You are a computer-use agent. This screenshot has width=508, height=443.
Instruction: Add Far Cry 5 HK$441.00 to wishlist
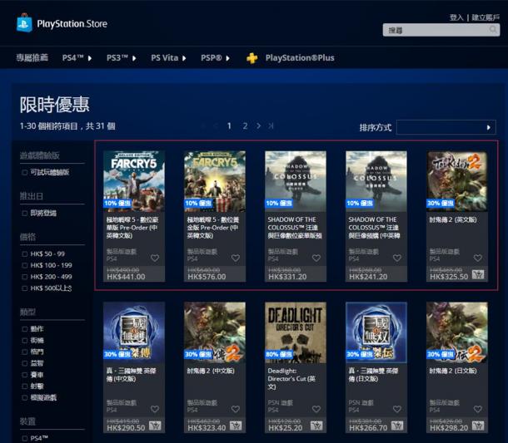pos(155,258)
